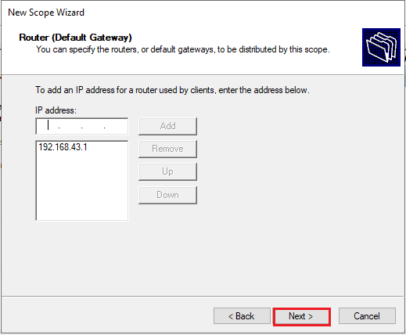Focus fourth octet of IP address field
The image size is (406, 335).
115,126
